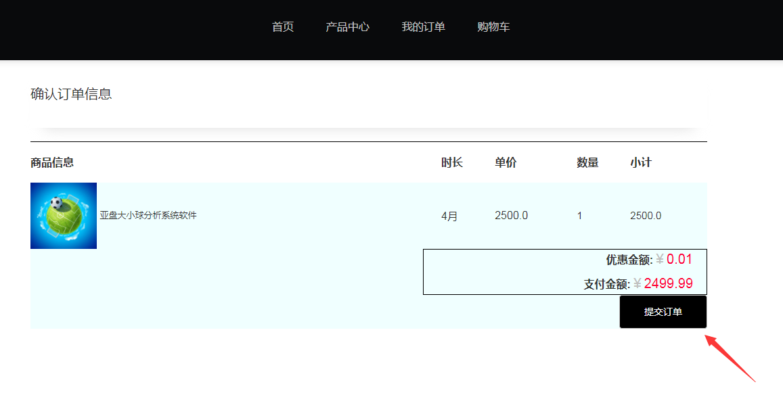Go to 产品中心 in the navigation
The height and width of the screenshot is (395, 783).
pyautogui.click(x=347, y=27)
